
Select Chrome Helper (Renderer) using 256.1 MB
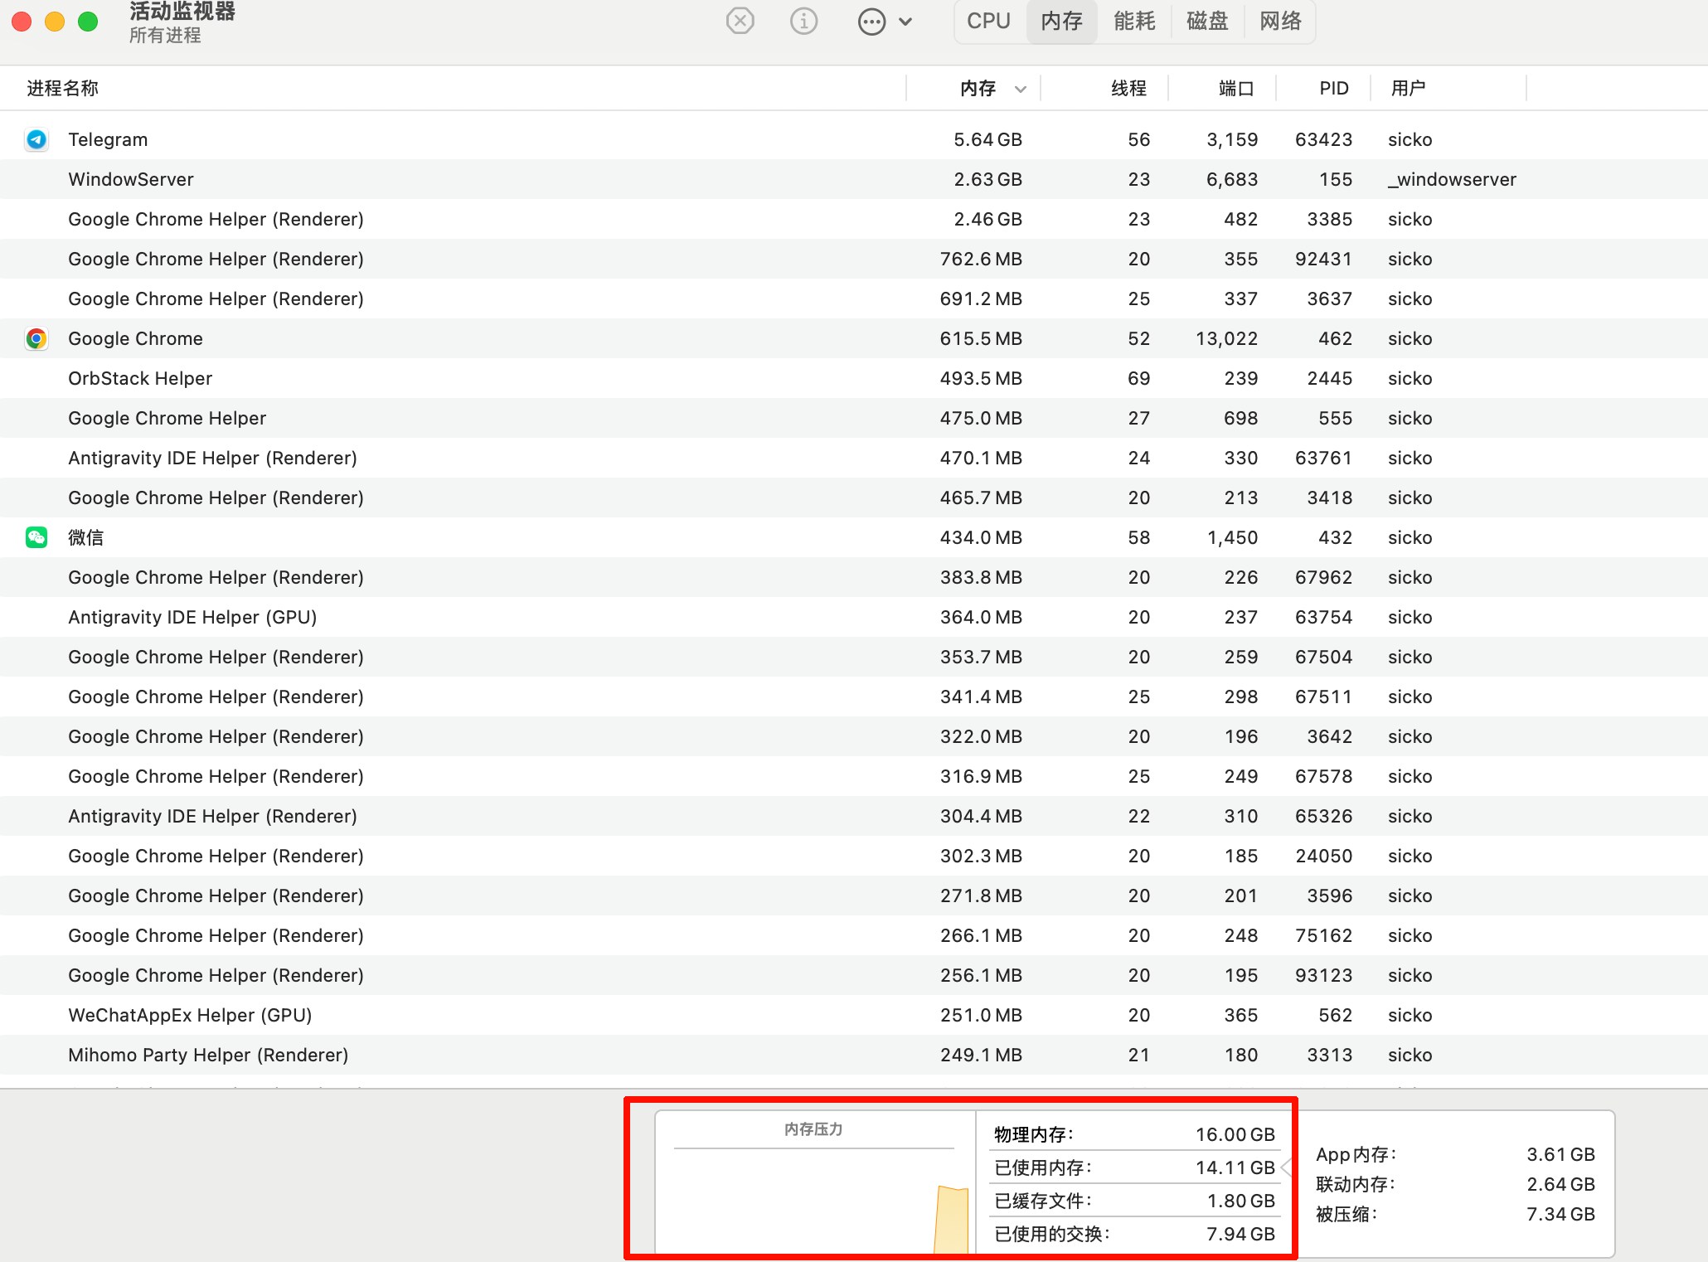click(x=854, y=975)
